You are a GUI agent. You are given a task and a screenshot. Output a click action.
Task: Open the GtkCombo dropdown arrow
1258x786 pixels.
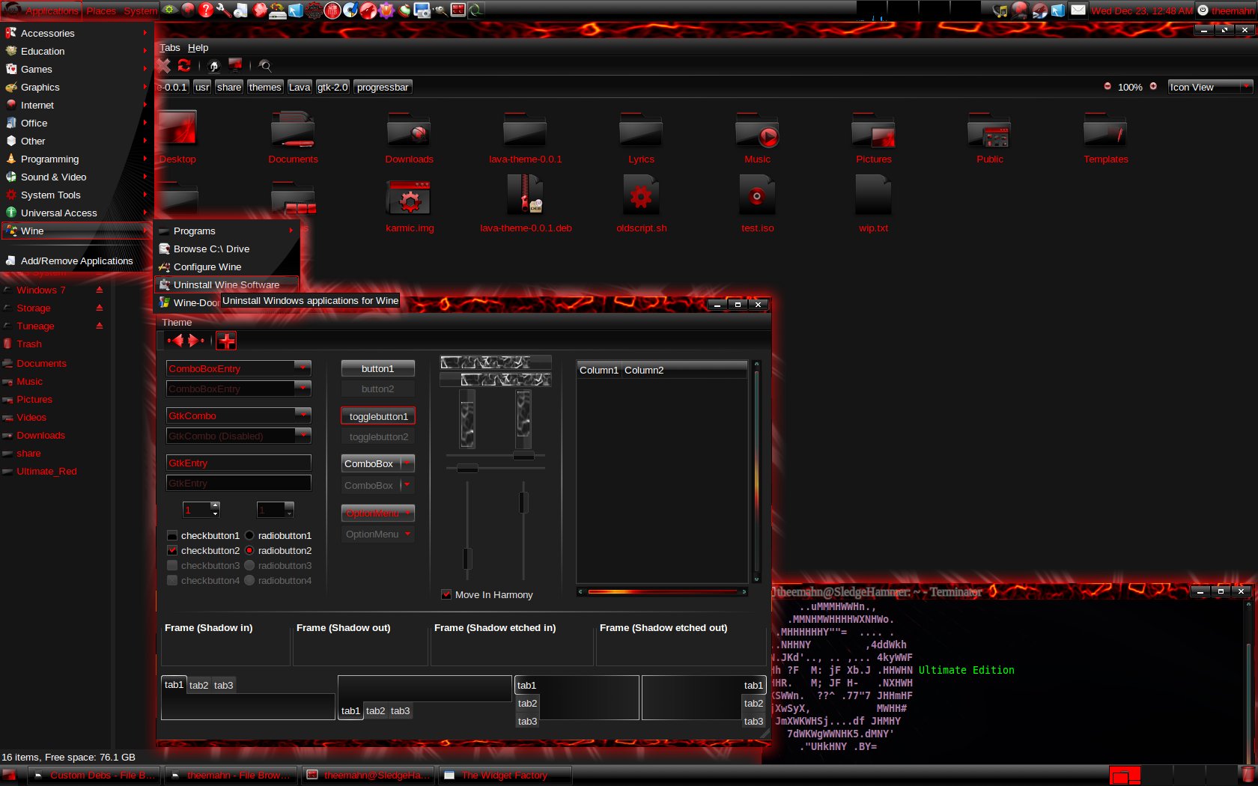tap(303, 415)
